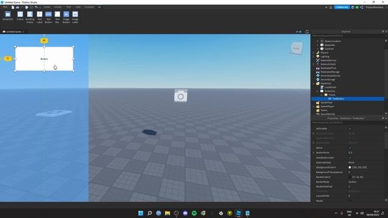Toggle the Archivable checkbox

350,128
